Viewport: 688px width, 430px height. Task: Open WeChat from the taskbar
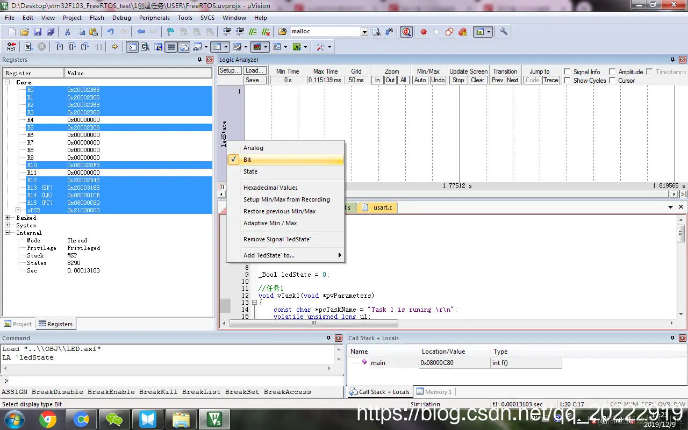[114, 419]
